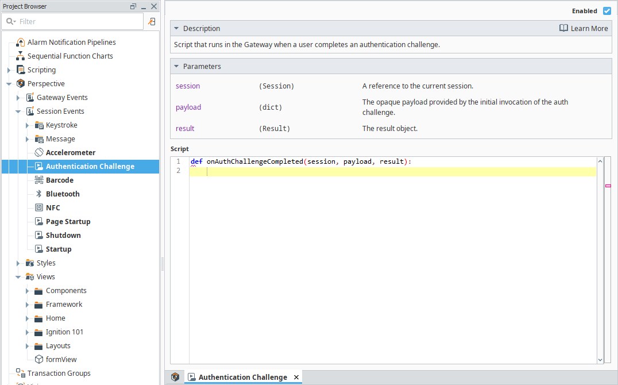Click the Page Startup event icon
This screenshot has height=385, width=618.
(39, 221)
